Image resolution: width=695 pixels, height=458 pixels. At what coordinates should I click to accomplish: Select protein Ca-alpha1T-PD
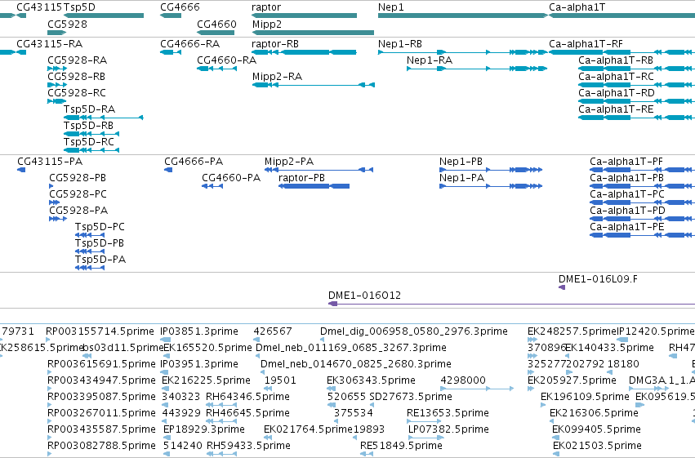coord(628,211)
